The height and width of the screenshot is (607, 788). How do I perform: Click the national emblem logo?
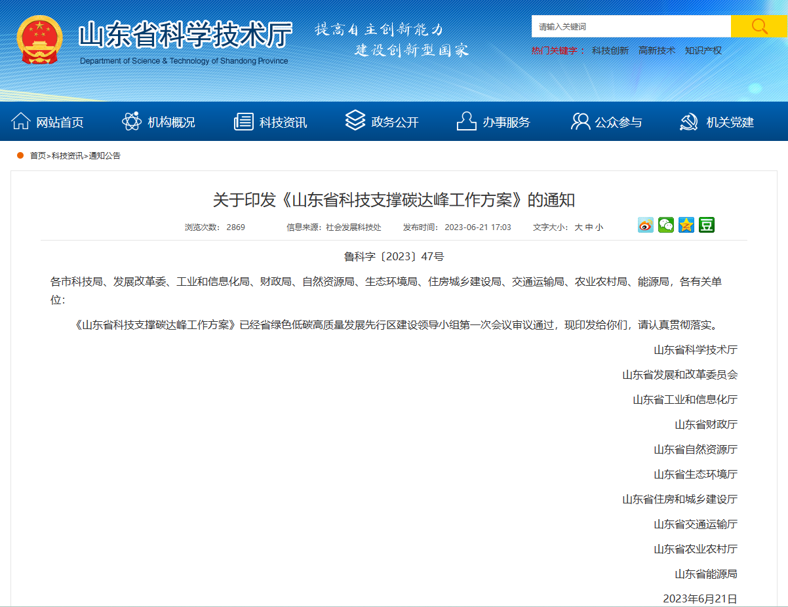pyautogui.click(x=40, y=40)
